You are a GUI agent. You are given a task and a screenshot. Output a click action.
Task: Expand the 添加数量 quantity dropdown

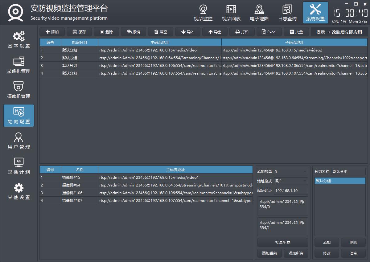(x=291, y=172)
